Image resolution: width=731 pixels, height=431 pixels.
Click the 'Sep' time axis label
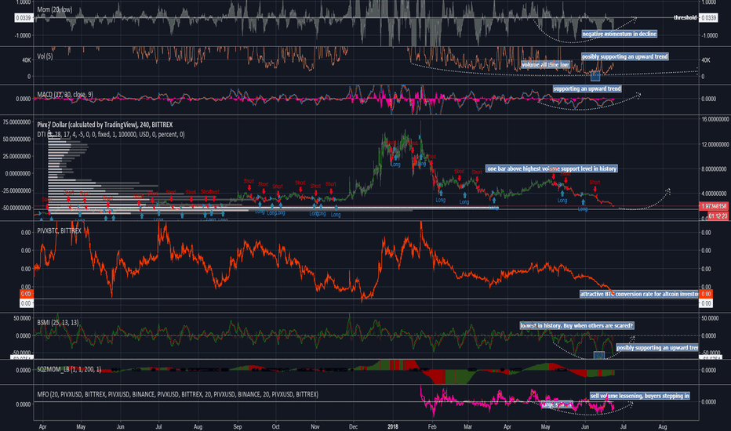[238, 427]
